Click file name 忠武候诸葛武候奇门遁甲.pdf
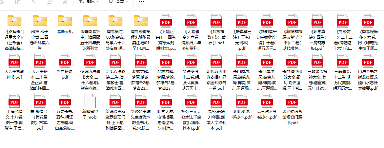The height and width of the screenshot is (148, 384). click(x=293, y=117)
